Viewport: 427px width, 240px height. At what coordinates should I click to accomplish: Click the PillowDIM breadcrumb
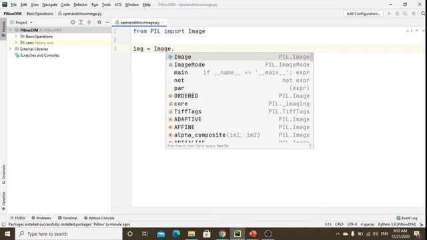pyautogui.click(x=13, y=13)
